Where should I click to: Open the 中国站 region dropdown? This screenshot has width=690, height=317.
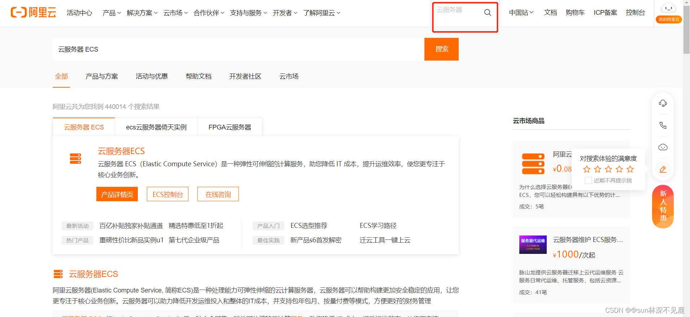[x=521, y=13]
